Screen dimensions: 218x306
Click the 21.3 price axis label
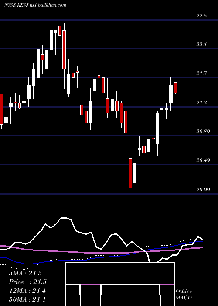point(201,102)
